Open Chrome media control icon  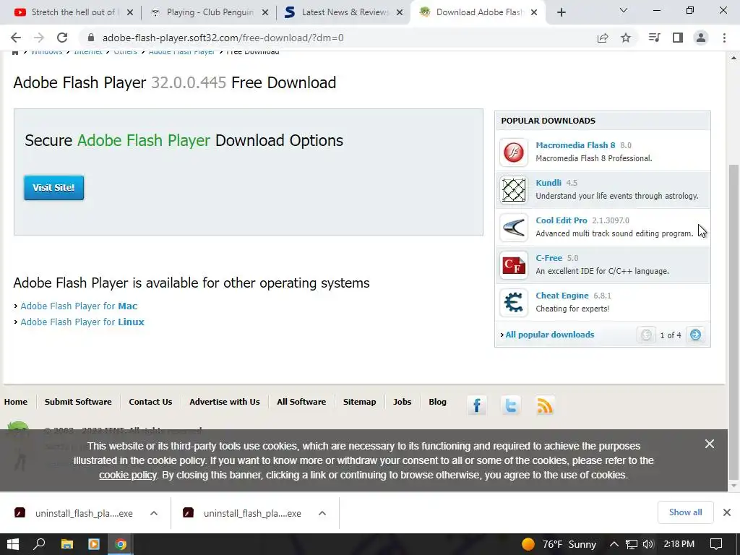pos(654,38)
